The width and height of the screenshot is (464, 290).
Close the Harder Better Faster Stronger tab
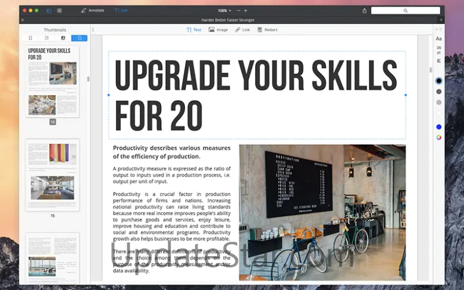tap(23, 20)
